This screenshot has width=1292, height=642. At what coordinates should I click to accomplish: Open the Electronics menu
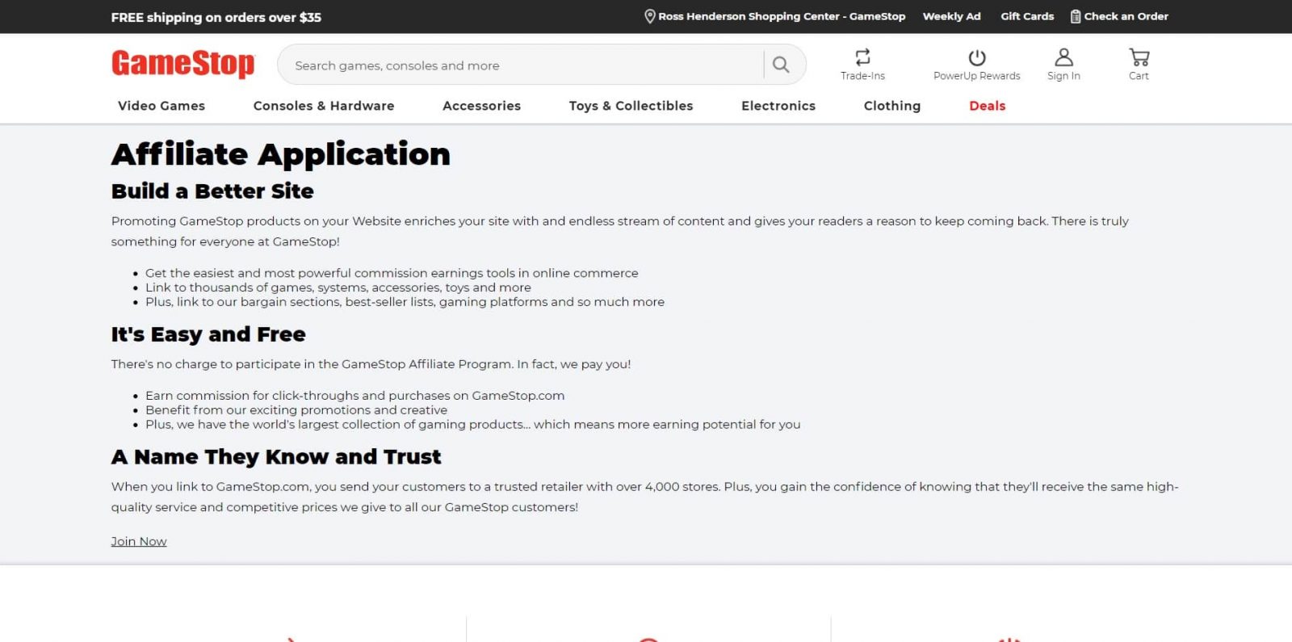pos(778,106)
